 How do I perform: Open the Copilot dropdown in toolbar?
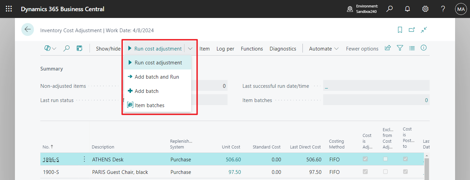50,48
